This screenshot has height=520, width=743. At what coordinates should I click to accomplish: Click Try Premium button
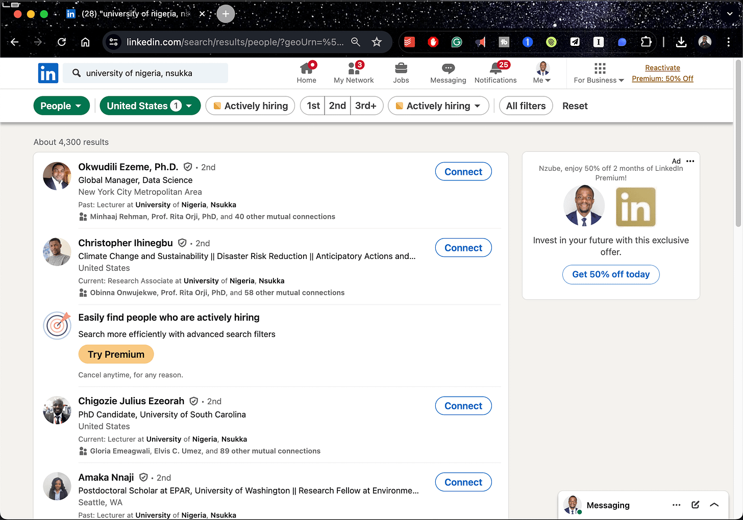116,354
